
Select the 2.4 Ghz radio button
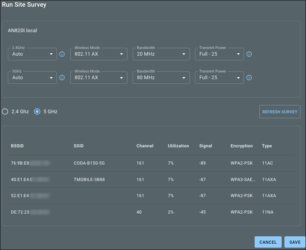[x=5, y=112]
